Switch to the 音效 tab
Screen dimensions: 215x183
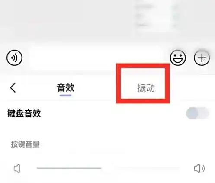pyautogui.click(x=66, y=88)
